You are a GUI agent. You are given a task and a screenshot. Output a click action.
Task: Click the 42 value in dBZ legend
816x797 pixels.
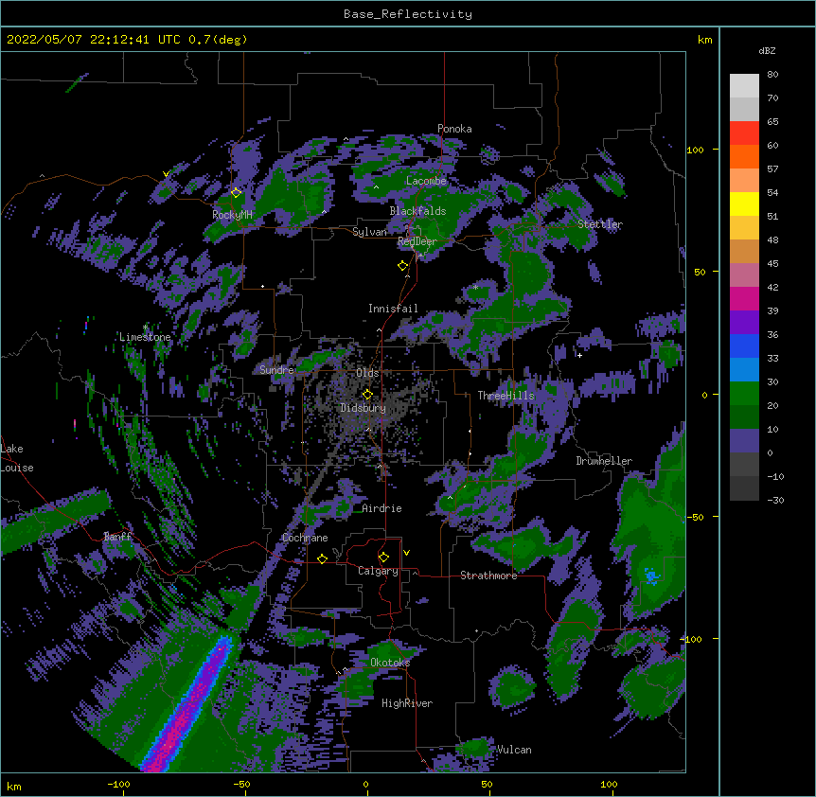click(772, 287)
